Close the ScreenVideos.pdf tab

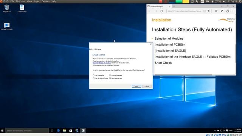[x=169, y=6]
